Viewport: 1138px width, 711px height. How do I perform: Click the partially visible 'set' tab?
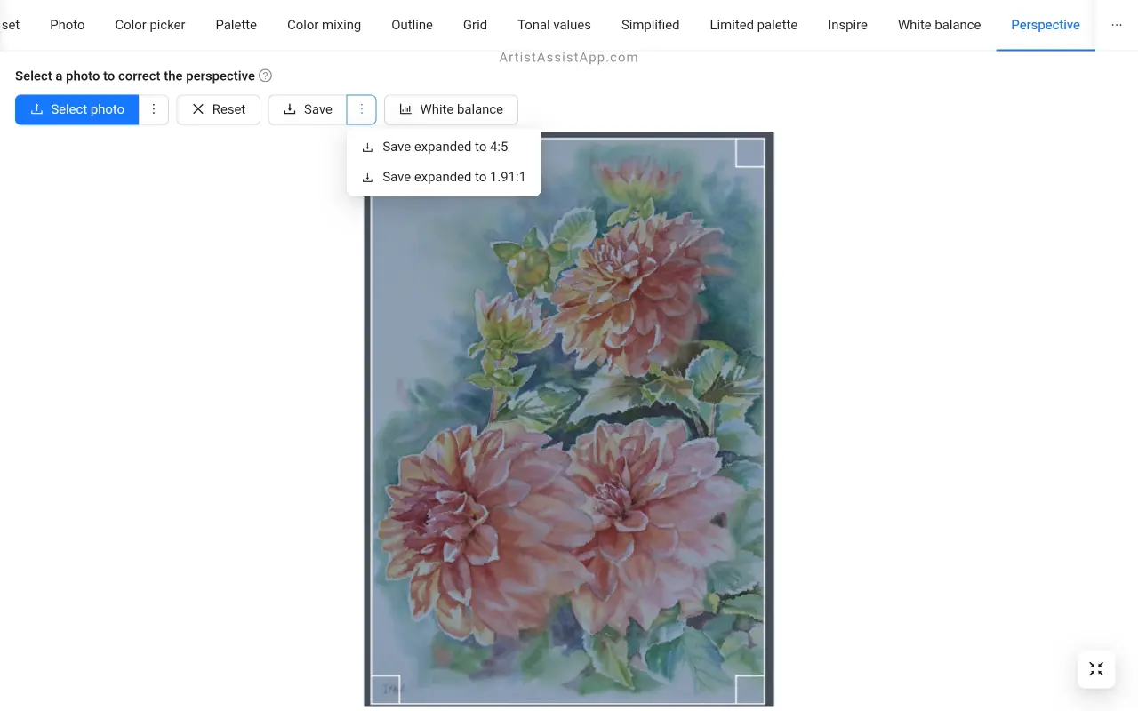click(x=10, y=25)
